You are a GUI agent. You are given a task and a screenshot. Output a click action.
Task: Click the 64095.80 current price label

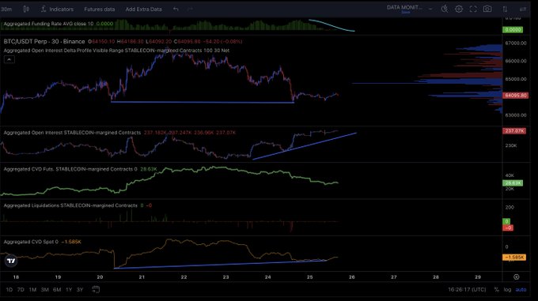[x=515, y=96]
